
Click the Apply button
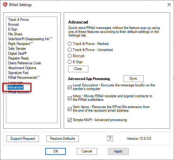[118, 151]
